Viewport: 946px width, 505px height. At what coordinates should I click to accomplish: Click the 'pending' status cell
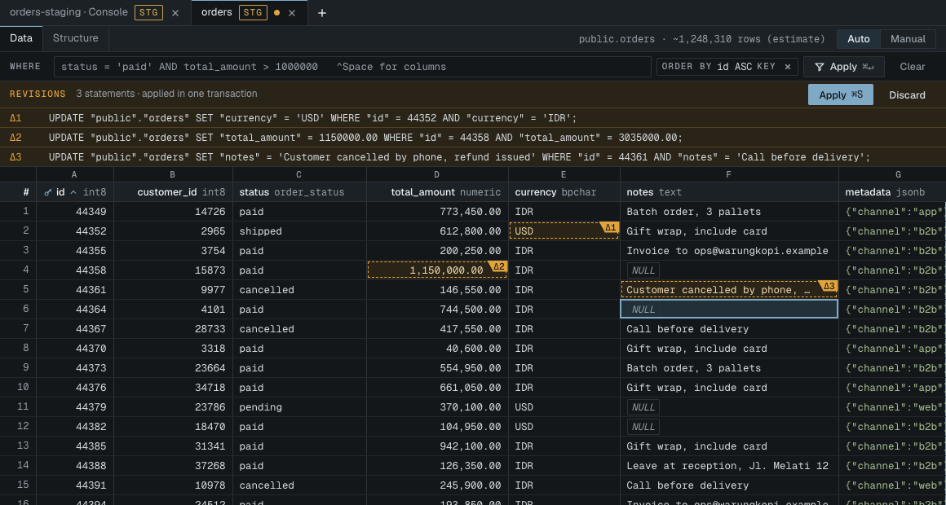[x=300, y=407]
